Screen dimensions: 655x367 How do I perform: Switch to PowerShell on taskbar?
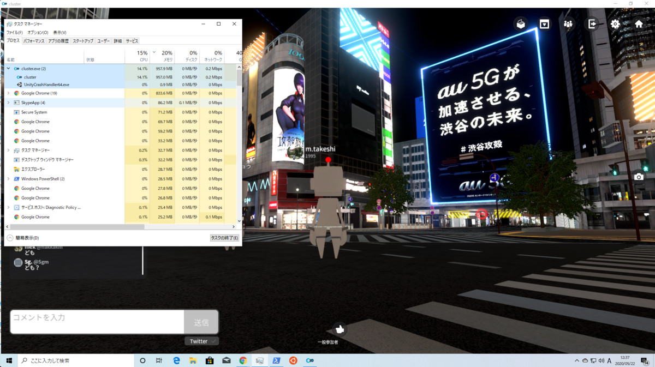click(277, 360)
